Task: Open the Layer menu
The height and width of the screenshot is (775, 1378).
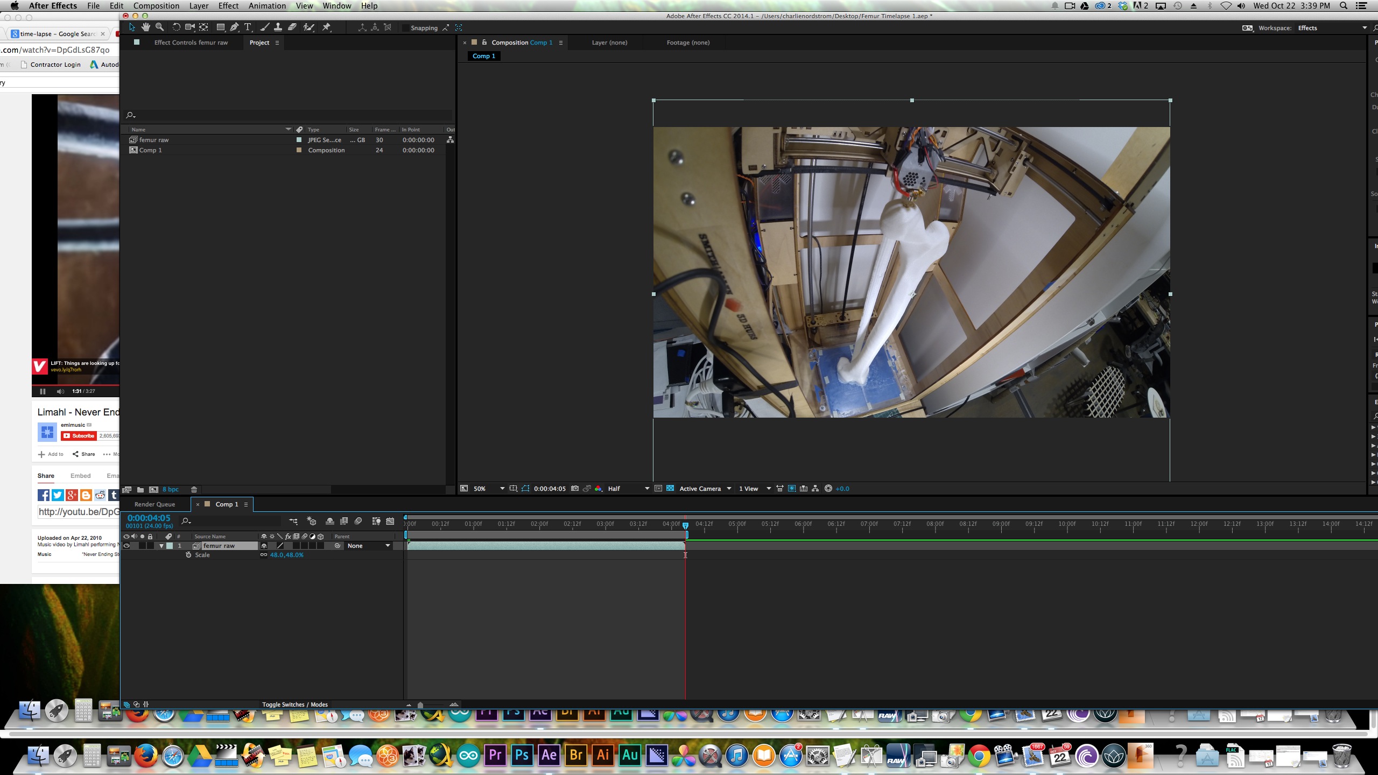Action: 199,6
